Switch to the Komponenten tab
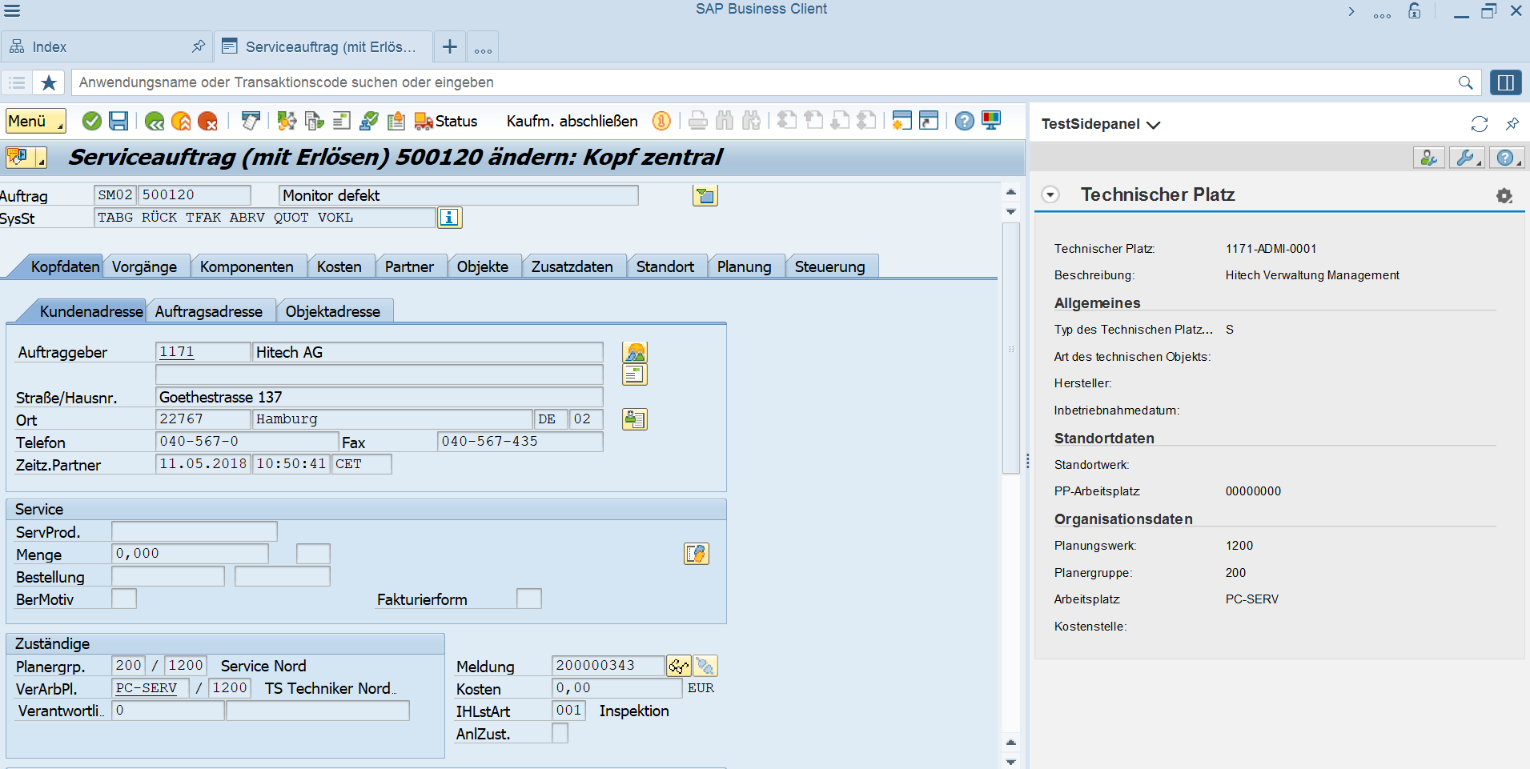1530x769 pixels. (247, 266)
